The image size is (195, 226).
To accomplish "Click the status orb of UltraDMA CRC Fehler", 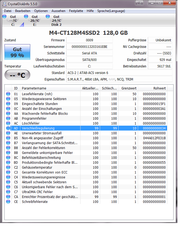I will [8, 192].
